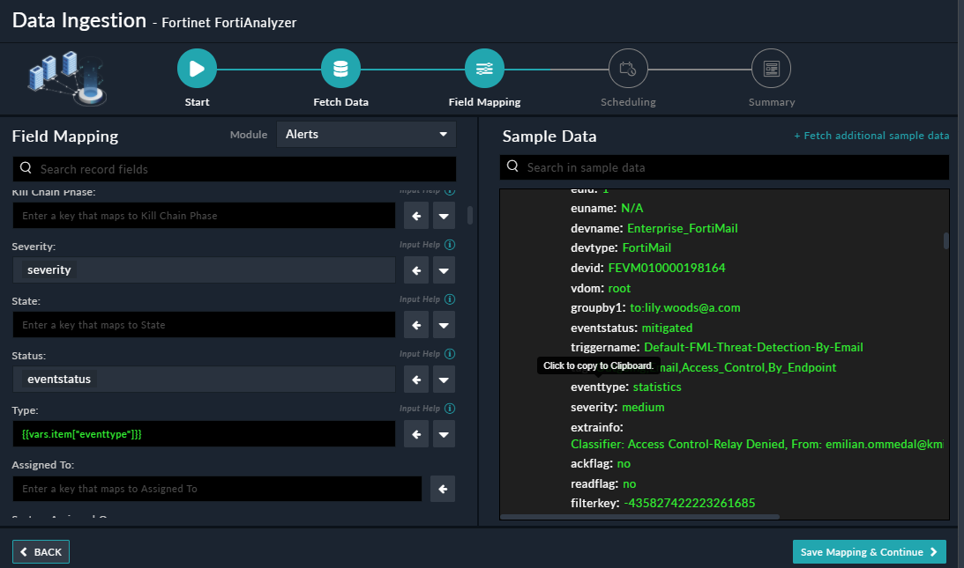Copy ackflag value no
964x568 pixels.
coord(624,463)
